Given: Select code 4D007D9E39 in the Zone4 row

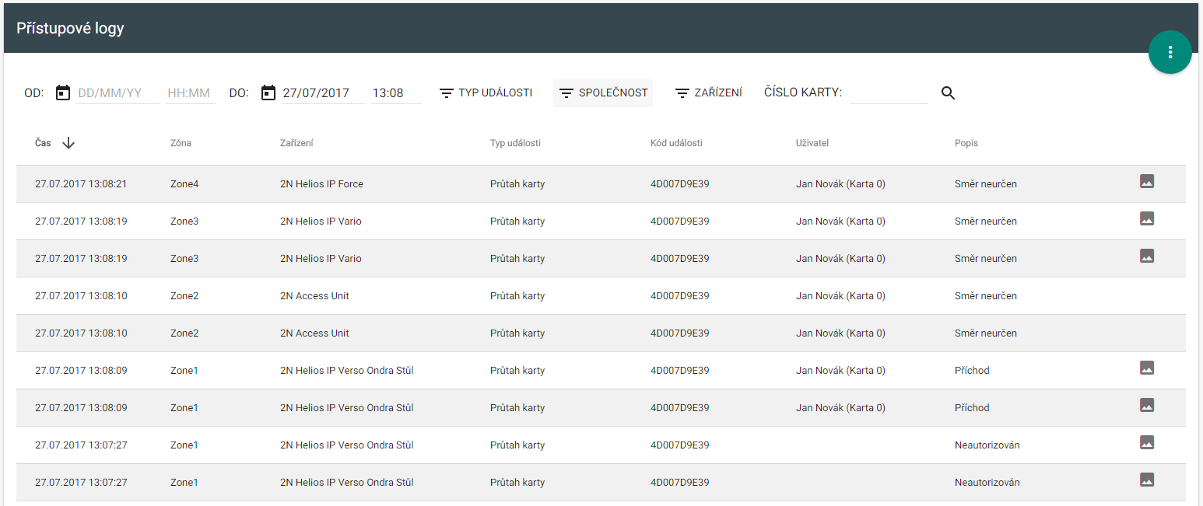Looking at the screenshot, I should (x=679, y=184).
